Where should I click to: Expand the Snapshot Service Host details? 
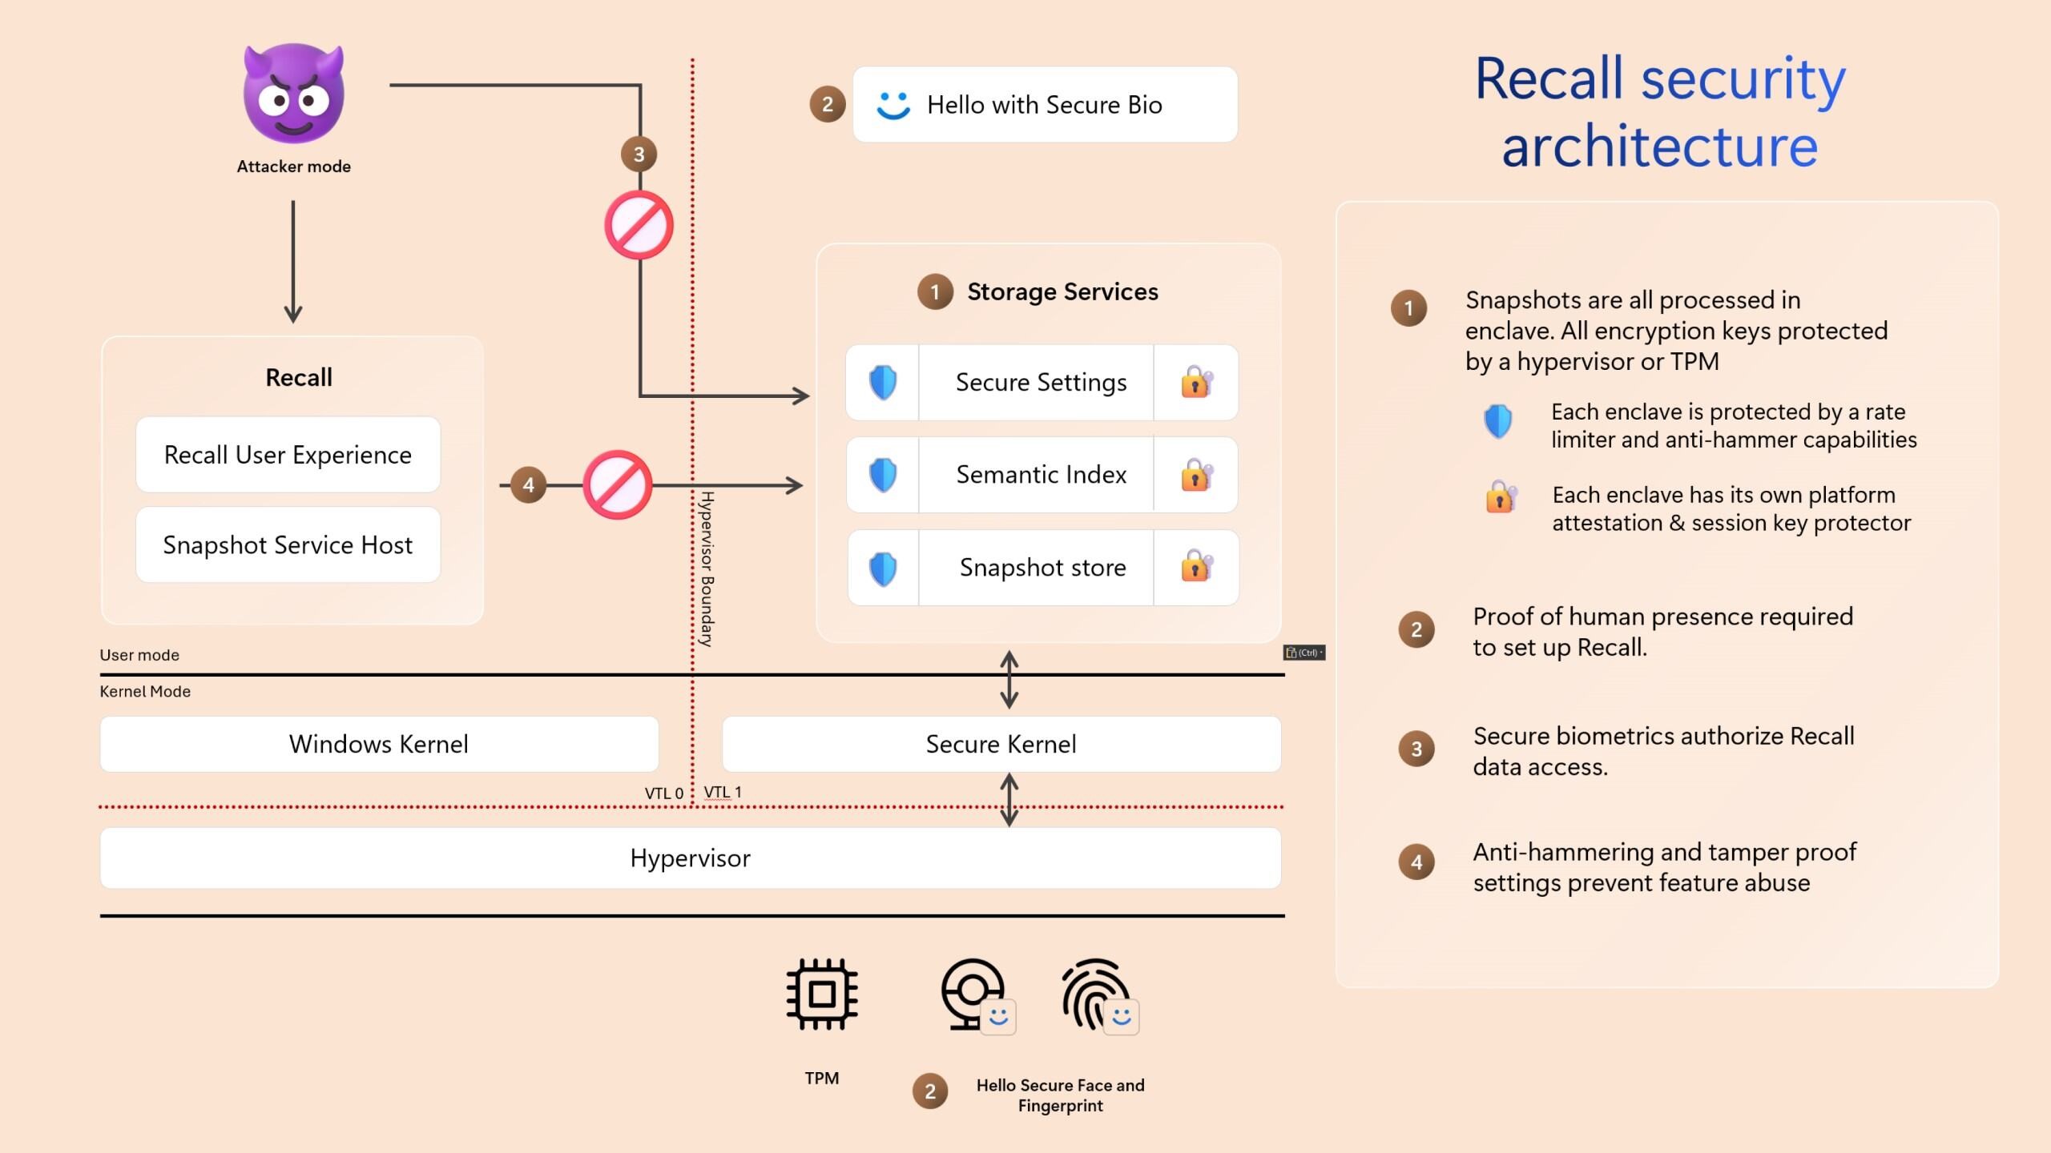pos(288,544)
